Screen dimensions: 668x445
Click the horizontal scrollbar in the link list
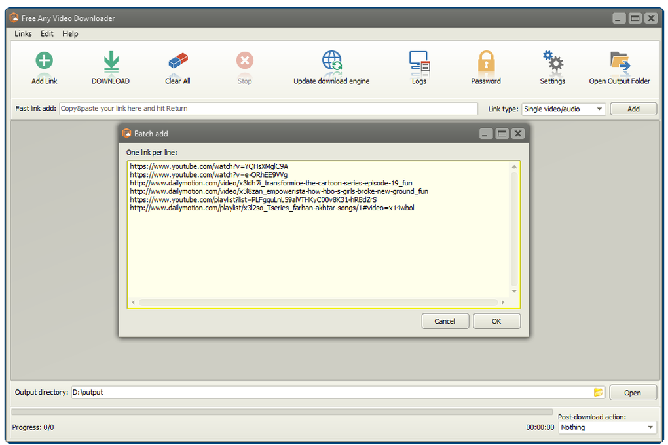pos(318,302)
